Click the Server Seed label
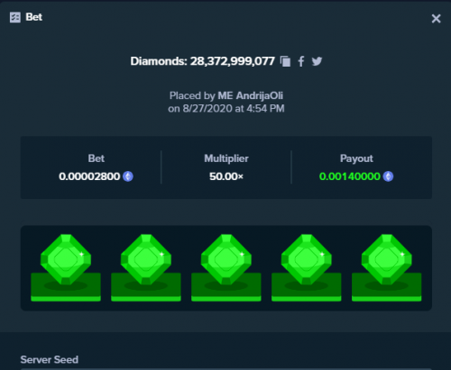The image size is (451, 370). 50,359
